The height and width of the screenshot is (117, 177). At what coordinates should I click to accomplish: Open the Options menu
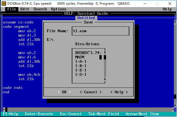[x=59, y=9]
